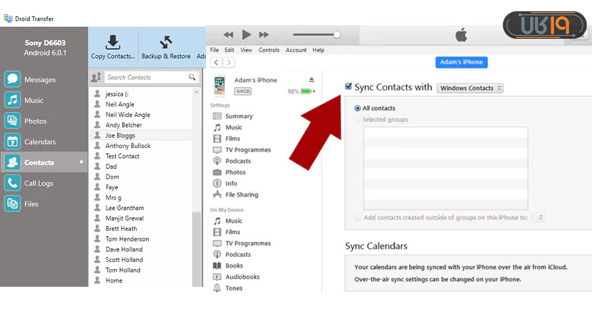Click the Adam's iPhone device button
The width and height of the screenshot is (592, 329).
(461, 62)
